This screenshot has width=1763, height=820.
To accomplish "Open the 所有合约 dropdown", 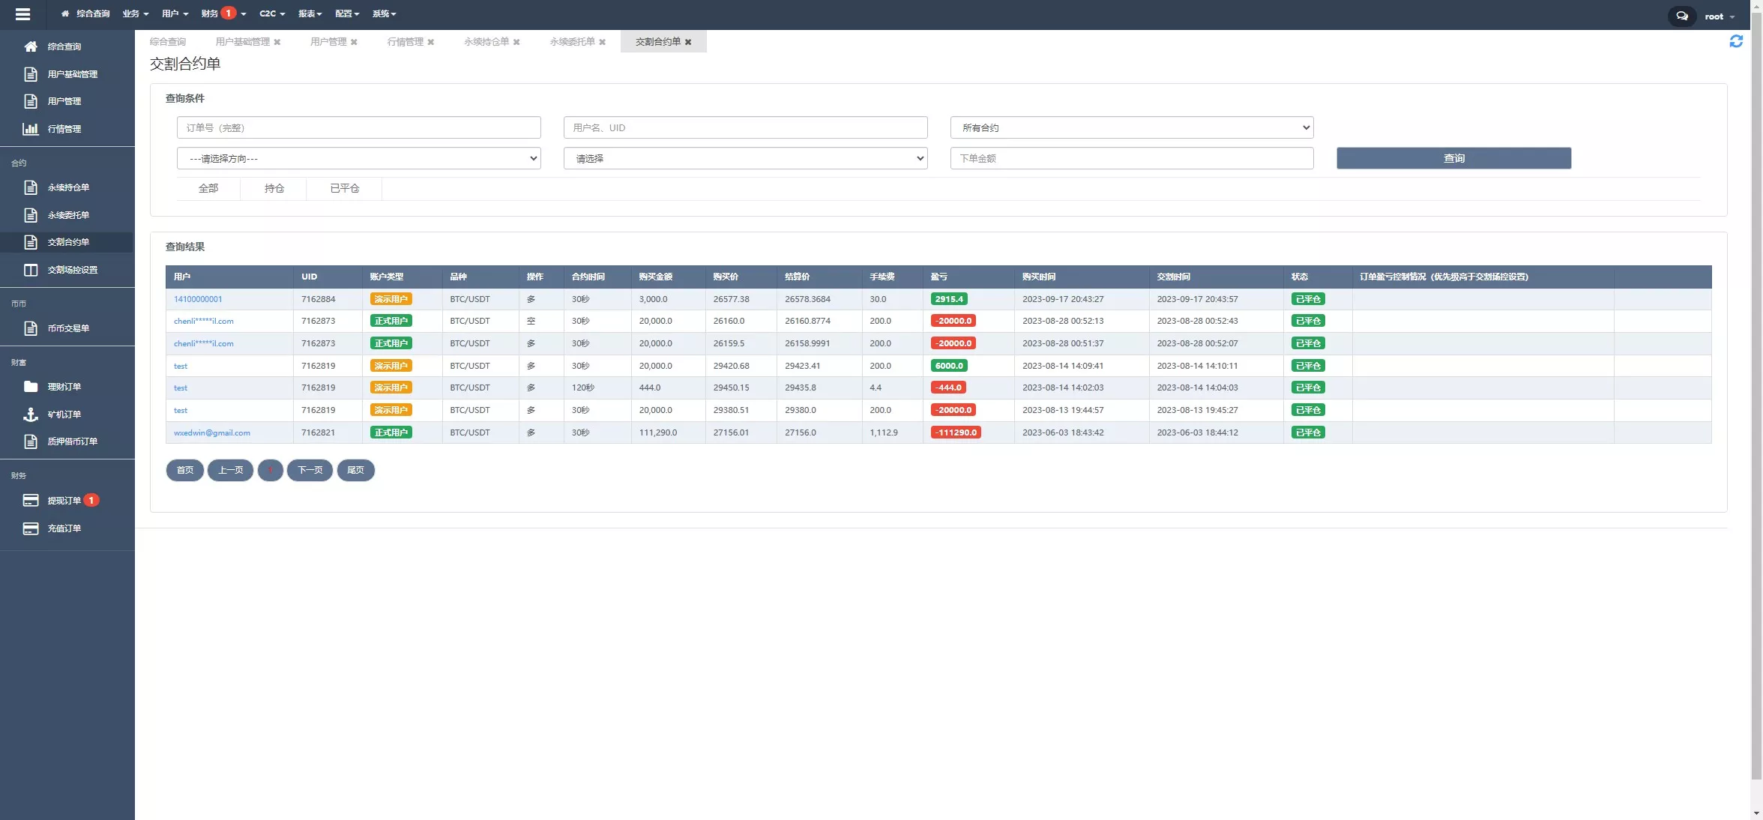I will click(x=1131, y=127).
